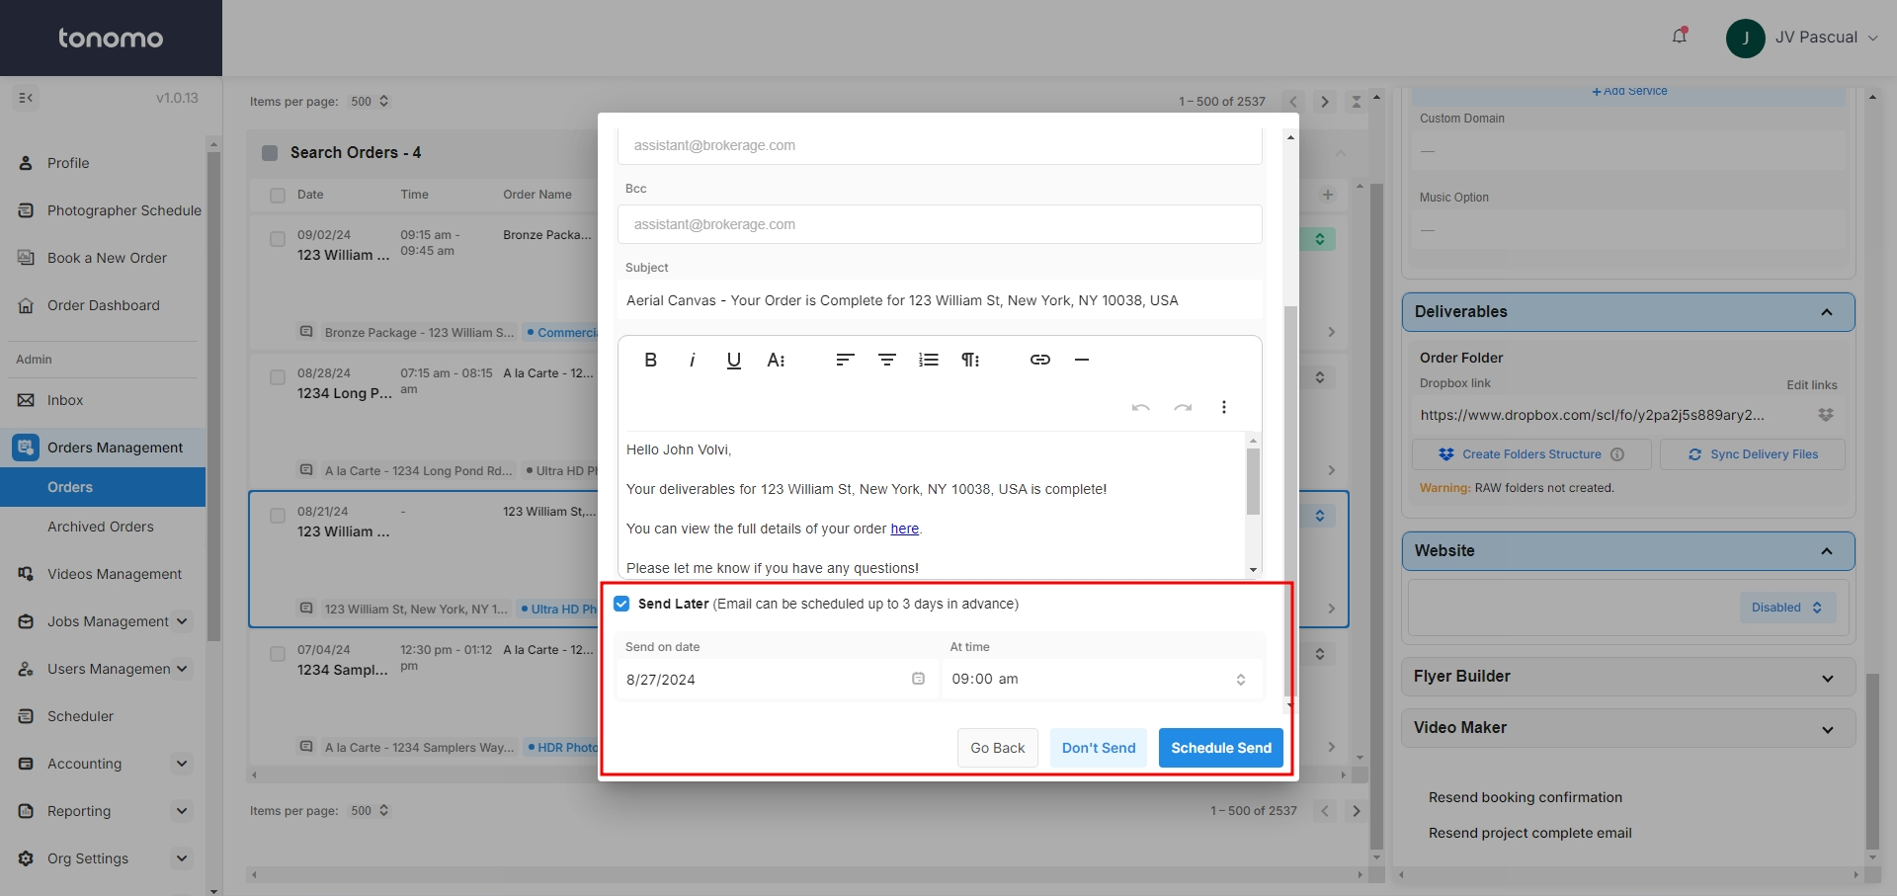Collapse the Deliverables section
The image size is (1897, 896).
1827,312
